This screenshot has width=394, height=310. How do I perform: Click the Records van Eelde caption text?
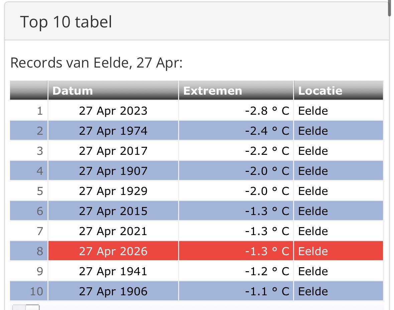pyautogui.click(x=97, y=63)
